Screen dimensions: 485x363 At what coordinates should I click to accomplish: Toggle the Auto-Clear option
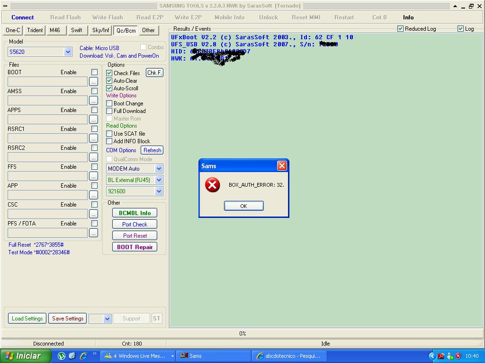coord(109,80)
